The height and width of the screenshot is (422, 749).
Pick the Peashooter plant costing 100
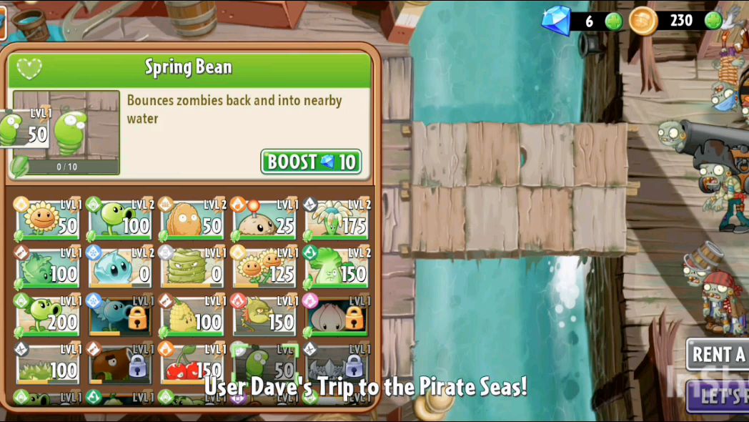pos(120,220)
